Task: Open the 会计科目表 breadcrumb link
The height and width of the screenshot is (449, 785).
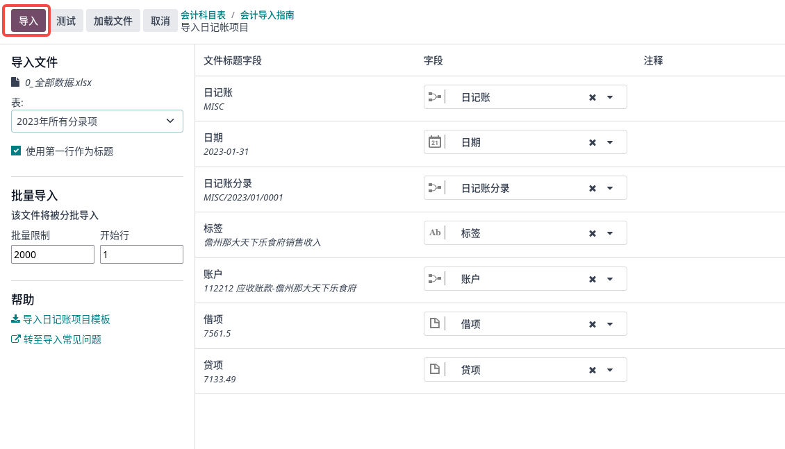Action: (204, 15)
